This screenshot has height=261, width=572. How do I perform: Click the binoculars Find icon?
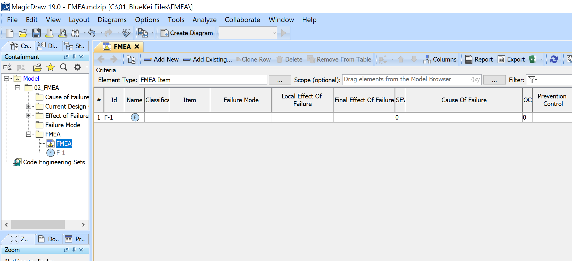point(75,33)
